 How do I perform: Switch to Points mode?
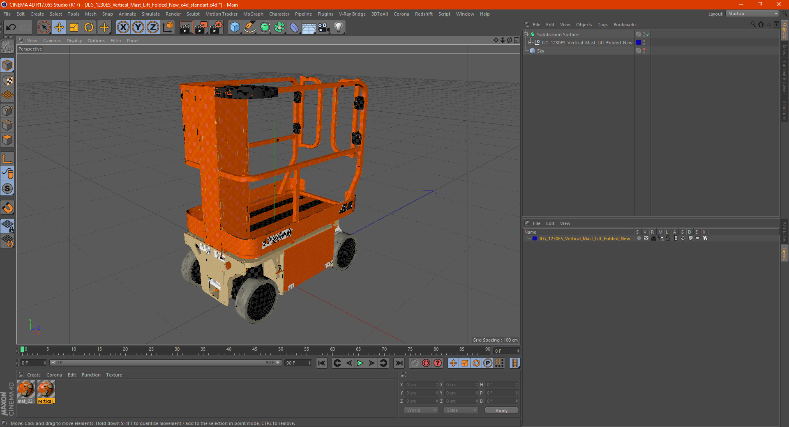7,110
